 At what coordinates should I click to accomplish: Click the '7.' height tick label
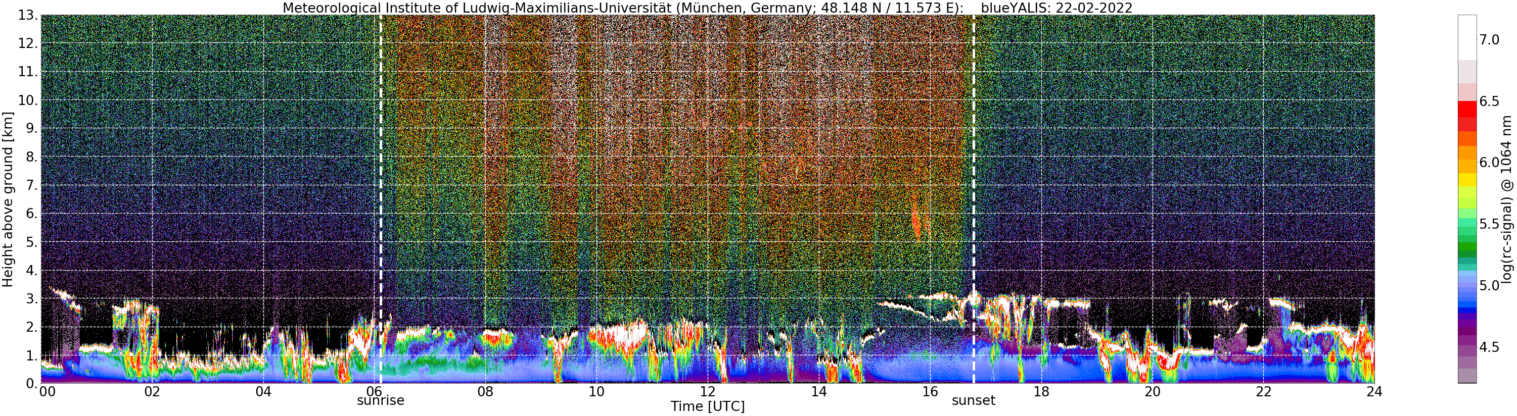click(x=31, y=185)
